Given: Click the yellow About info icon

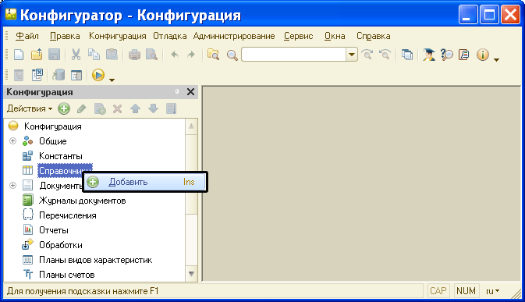Looking at the screenshot, I should coord(482,55).
